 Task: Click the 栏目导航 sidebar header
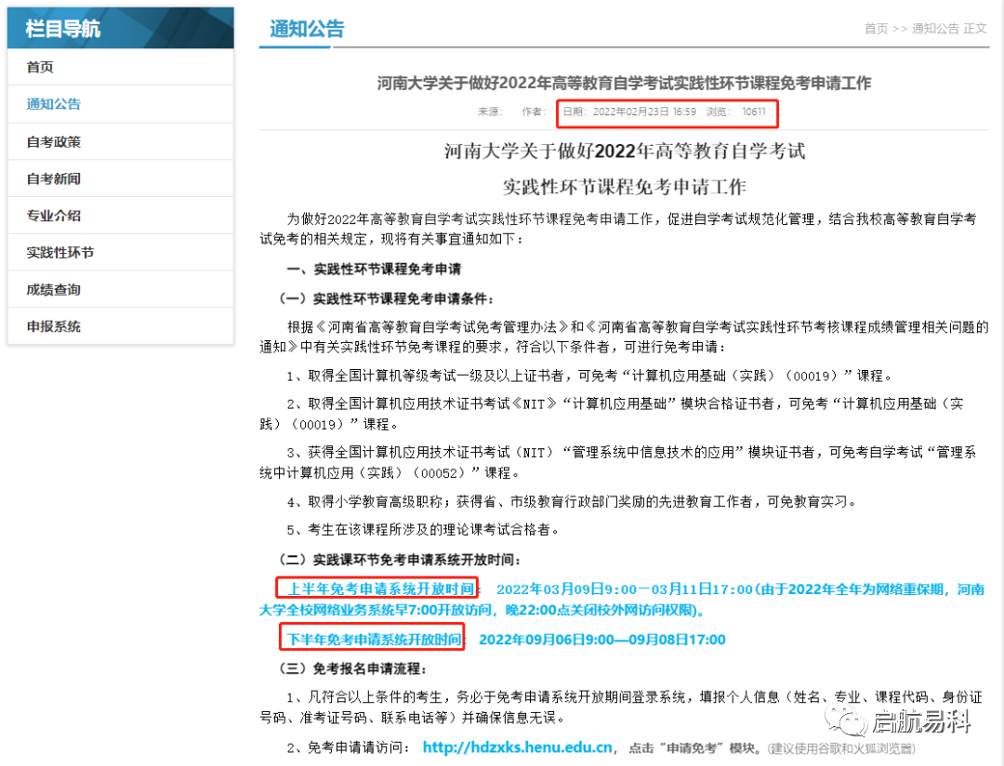coord(120,28)
